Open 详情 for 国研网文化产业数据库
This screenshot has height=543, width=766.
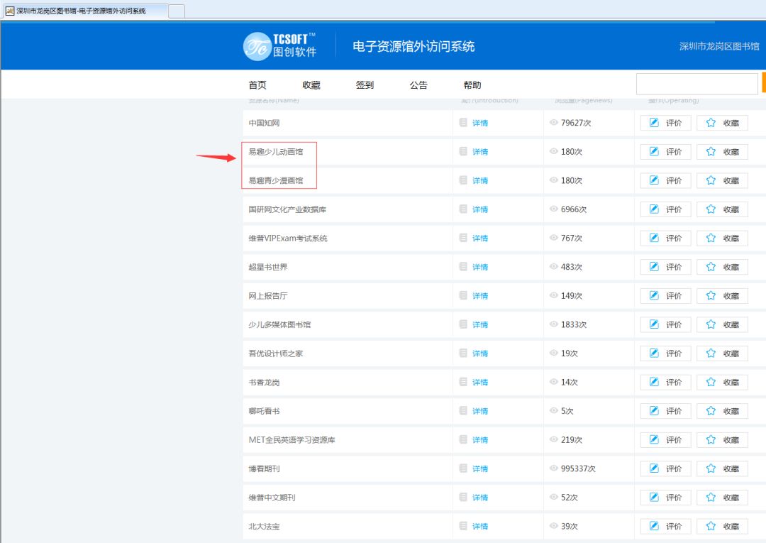pos(479,209)
